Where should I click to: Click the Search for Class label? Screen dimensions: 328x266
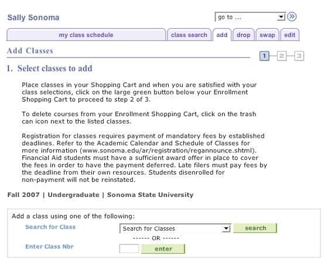tap(50, 227)
